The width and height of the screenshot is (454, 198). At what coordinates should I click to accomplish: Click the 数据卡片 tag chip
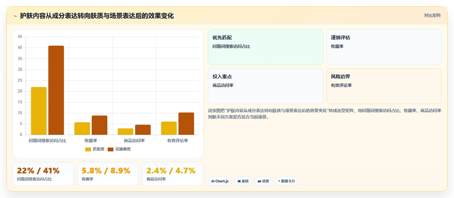click(286, 181)
